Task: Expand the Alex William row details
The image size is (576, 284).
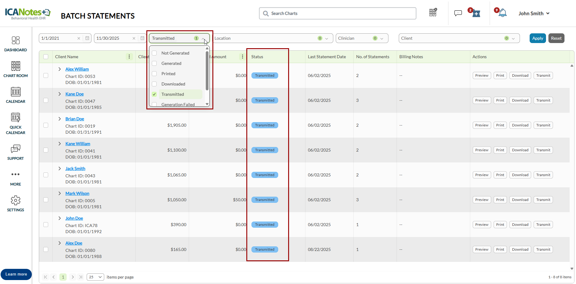Action: pos(60,69)
